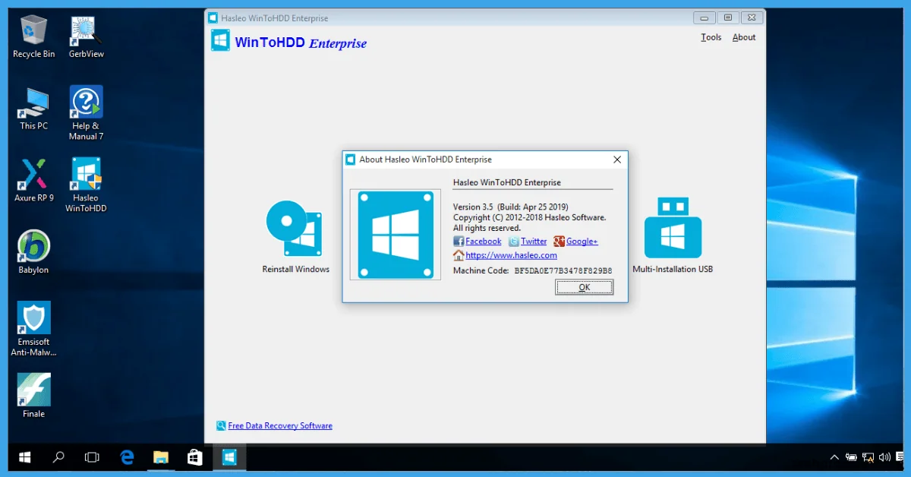The image size is (911, 477).
Task: Visit the https://www.hasleo.com link
Action: pyautogui.click(x=511, y=256)
